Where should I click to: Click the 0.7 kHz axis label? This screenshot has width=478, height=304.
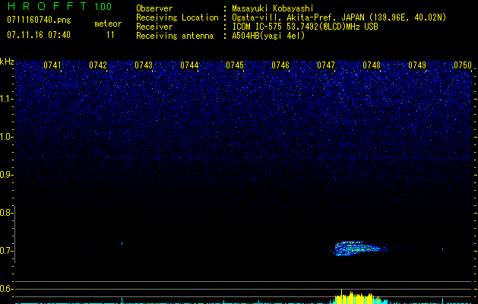point(6,251)
